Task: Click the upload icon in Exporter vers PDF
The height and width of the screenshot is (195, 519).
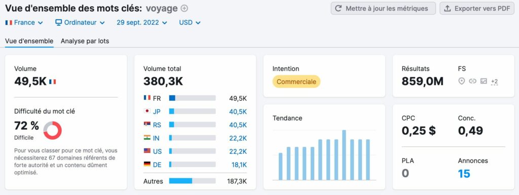Action: pyautogui.click(x=448, y=9)
